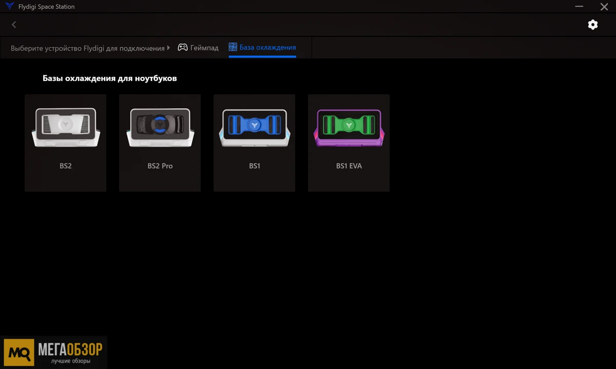Click the gamepad icon next to Геймпад
Screen dimensions: 616x369
[183, 48]
